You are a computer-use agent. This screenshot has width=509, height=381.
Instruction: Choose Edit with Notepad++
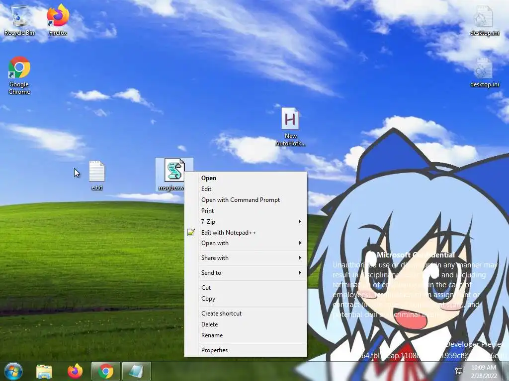click(x=246, y=232)
